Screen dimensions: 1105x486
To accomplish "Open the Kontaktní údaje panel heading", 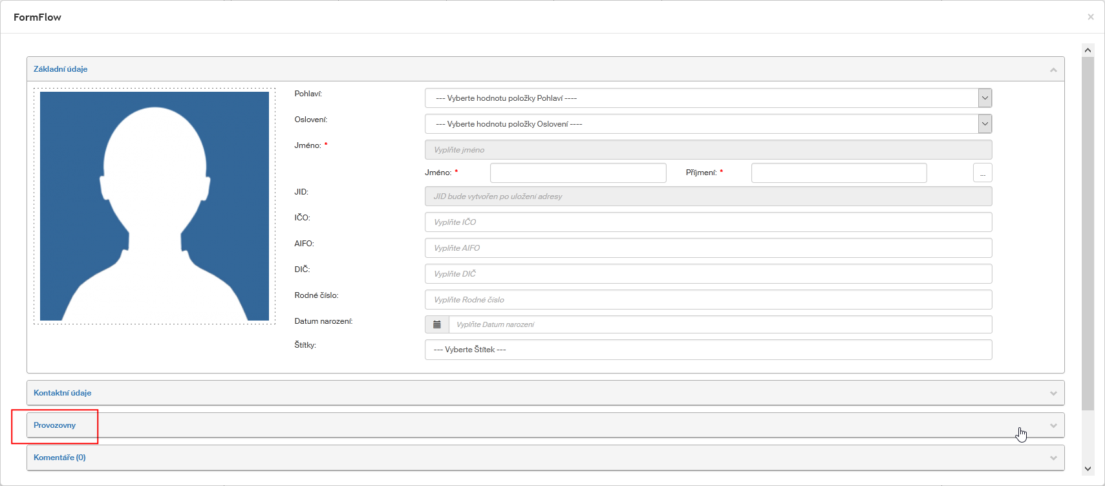I will pyautogui.click(x=63, y=393).
